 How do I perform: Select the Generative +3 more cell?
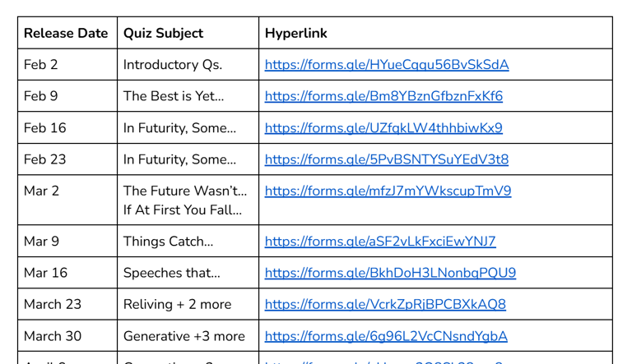tap(188, 336)
